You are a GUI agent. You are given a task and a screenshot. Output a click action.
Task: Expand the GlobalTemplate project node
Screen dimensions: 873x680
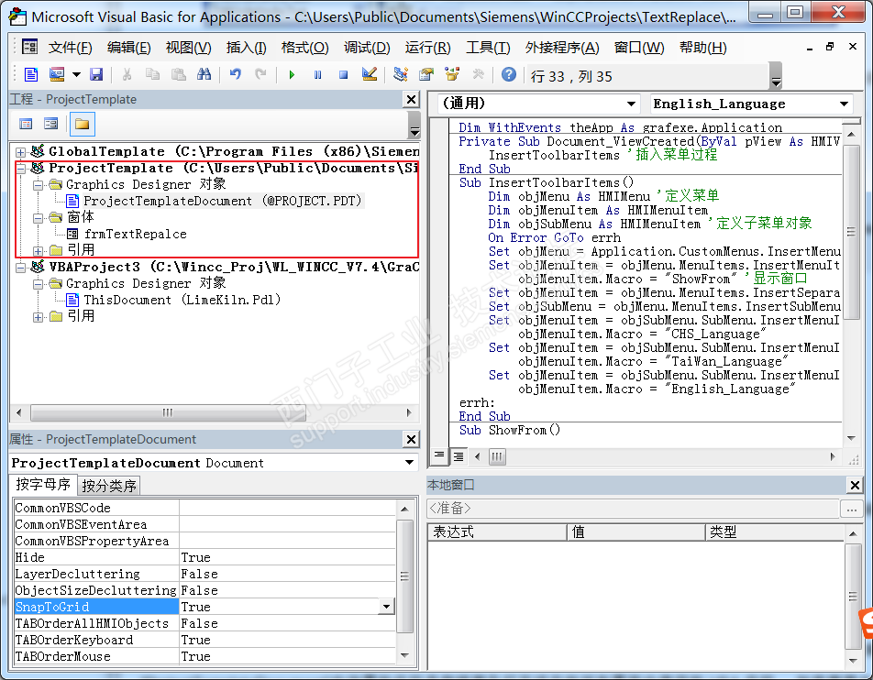point(21,151)
